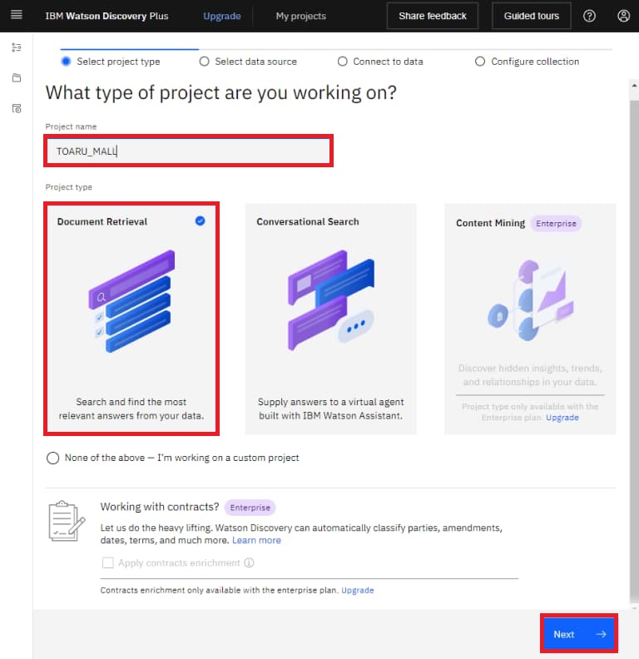Click IBM Watson Discovery Plus title
639x659 pixels.
coord(106,16)
